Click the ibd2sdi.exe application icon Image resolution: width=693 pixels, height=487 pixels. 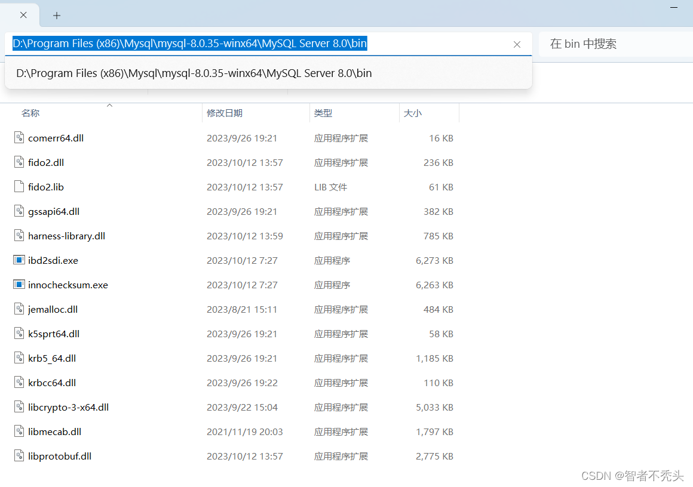coord(19,260)
